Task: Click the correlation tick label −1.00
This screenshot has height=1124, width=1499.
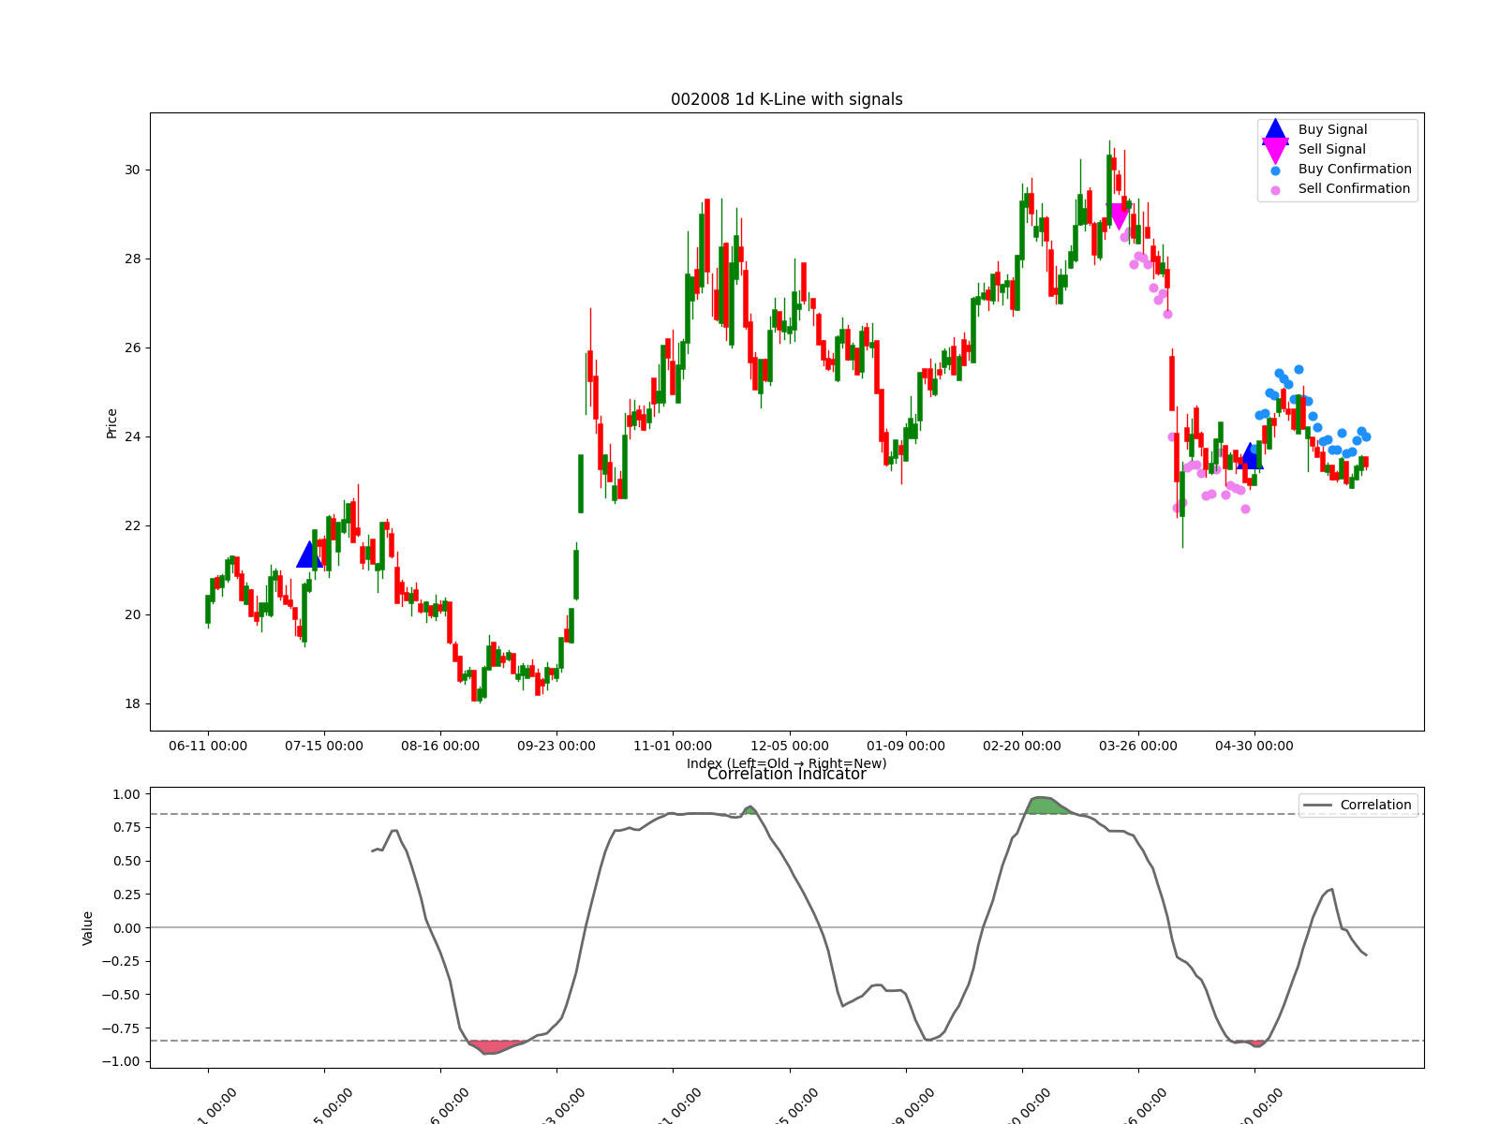Action: click(122, 1061)
